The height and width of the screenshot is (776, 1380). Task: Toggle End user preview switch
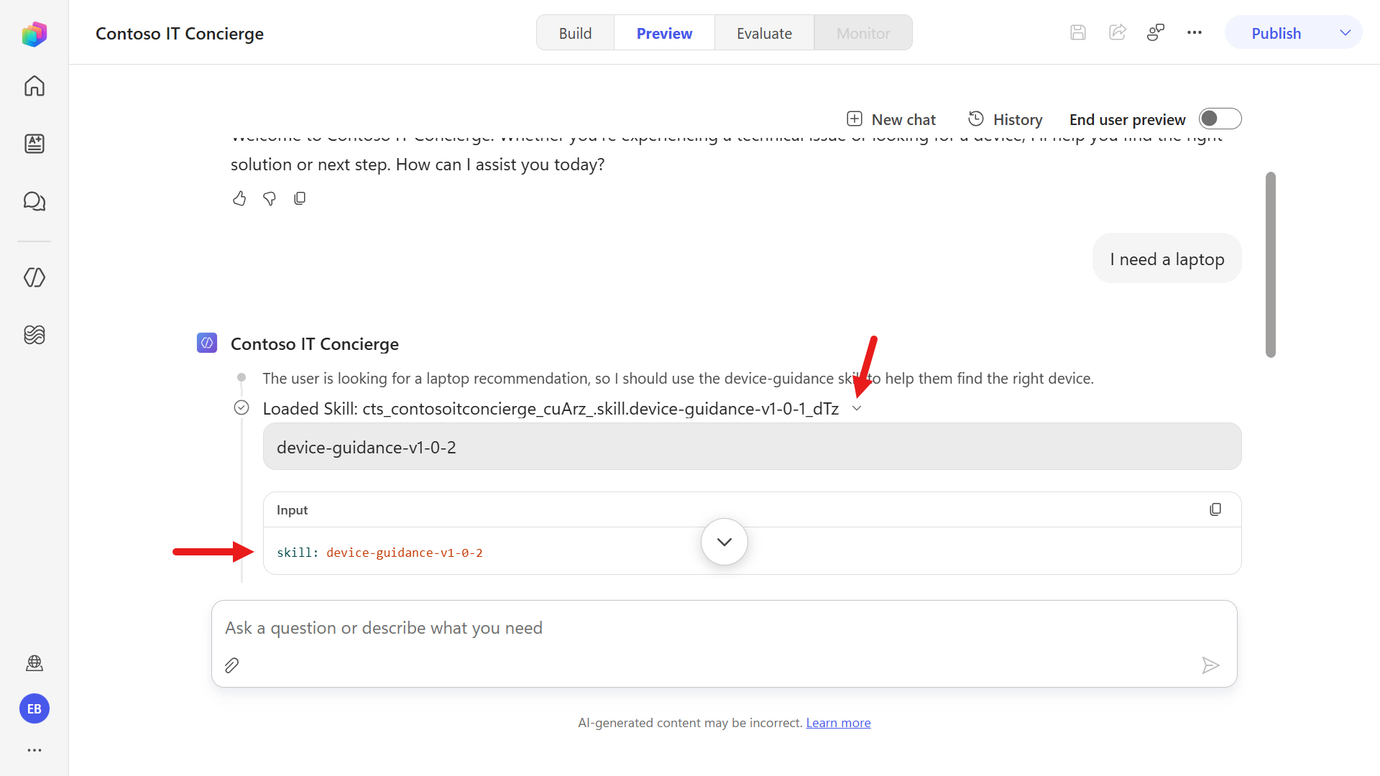(1220, 119)
